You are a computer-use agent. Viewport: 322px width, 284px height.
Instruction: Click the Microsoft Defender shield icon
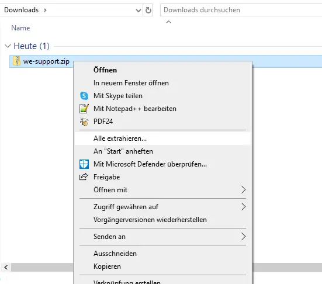tap(84, 164)
